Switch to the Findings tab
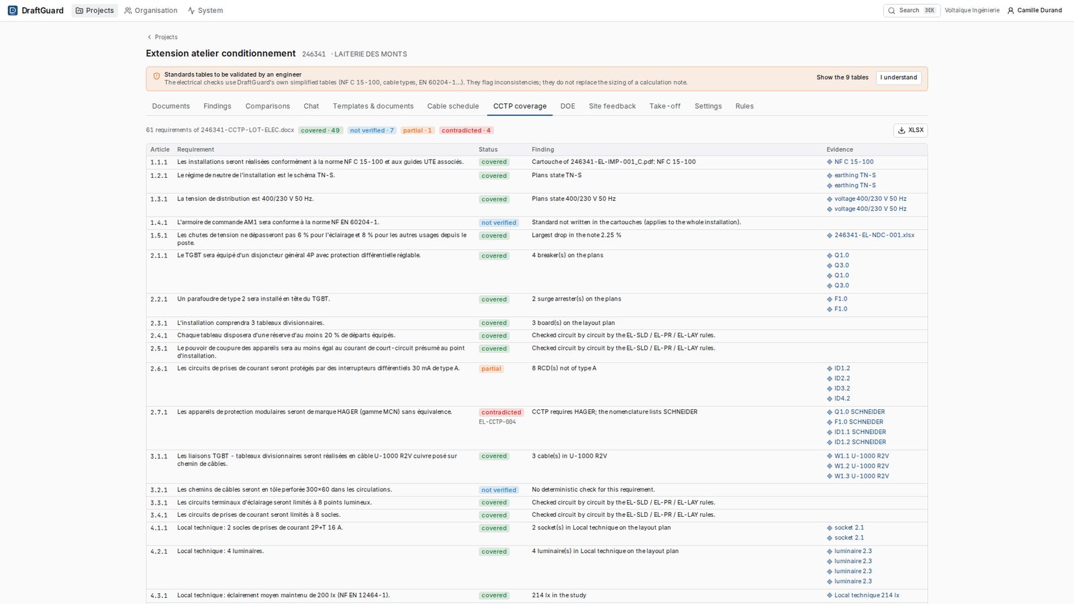Viewport: 1074px width, 604px height. point(217,106)
